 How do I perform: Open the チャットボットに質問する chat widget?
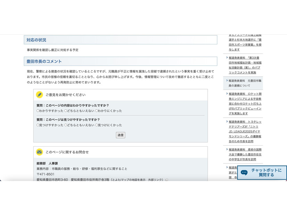point(262,173)
